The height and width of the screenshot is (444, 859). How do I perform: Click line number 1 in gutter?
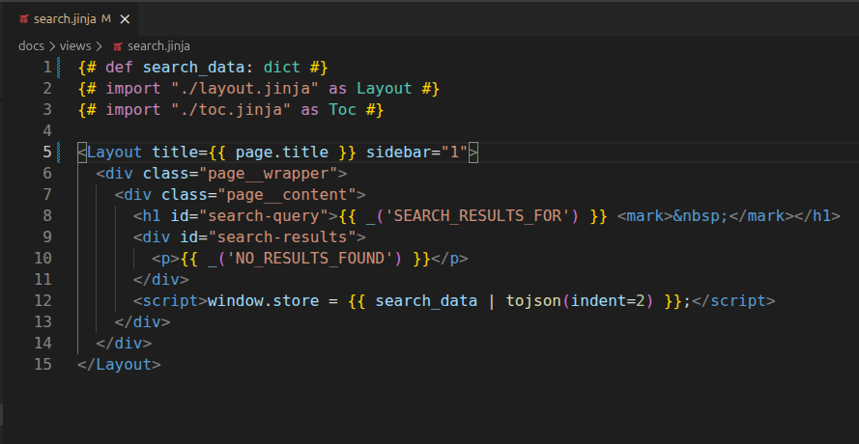[x=47, y=68]
